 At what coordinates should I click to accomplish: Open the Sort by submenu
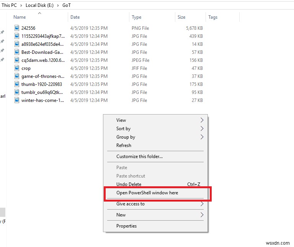pos(155,128)
